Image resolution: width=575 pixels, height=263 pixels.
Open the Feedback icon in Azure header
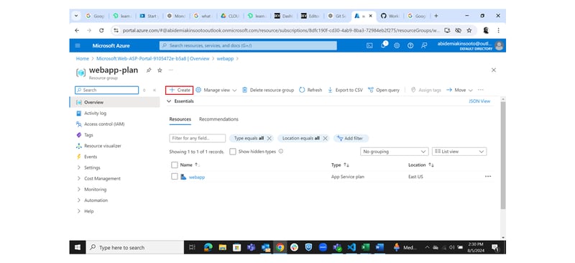point(424,45)
